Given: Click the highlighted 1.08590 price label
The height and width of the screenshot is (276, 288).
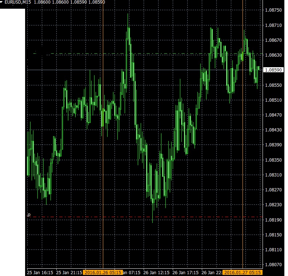Looking at the screenshot, I should tap(273, 70).
